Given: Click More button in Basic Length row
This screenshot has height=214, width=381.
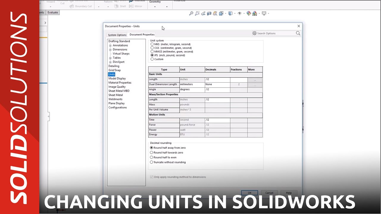Looking at the screenshot, I should coord(255,80).
